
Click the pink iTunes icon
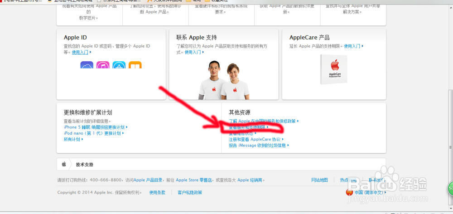pos(103,65)
